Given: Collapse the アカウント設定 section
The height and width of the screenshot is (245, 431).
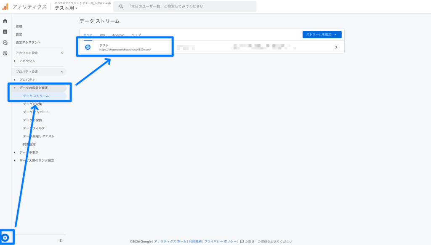Looking at the screenshot, I should click(61, 53).
